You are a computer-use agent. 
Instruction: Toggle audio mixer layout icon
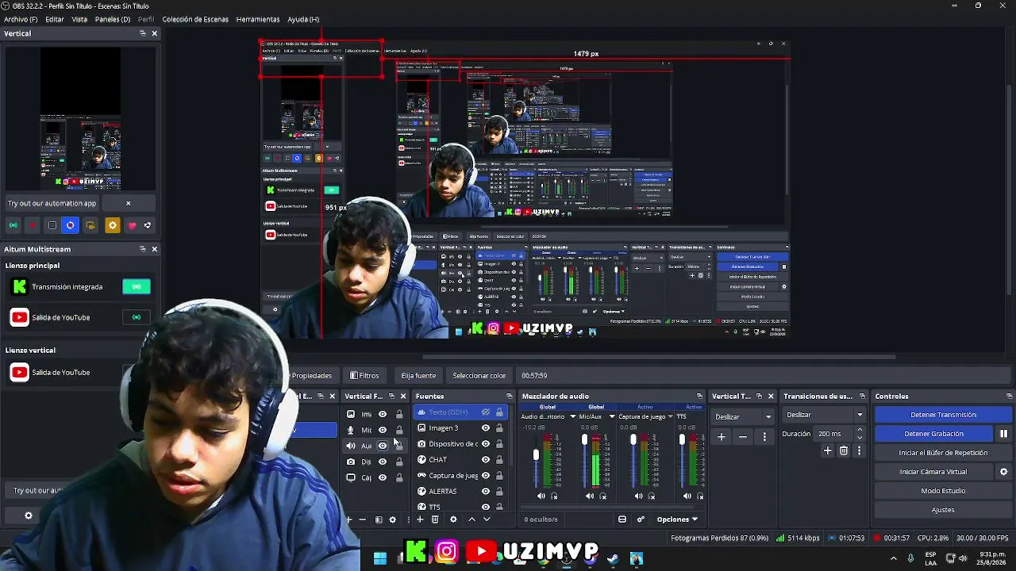click(x=622, y=519)
